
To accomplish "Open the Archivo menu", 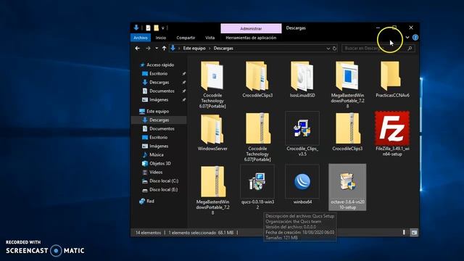I will click(x=141, y=38).
